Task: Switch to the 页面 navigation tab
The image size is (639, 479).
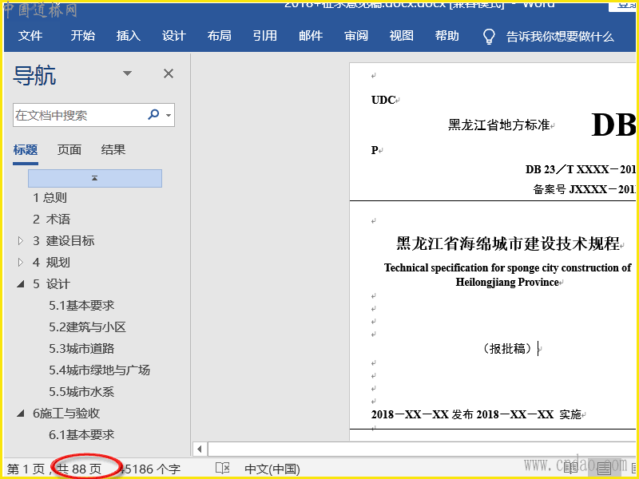Action: (69, 150)
